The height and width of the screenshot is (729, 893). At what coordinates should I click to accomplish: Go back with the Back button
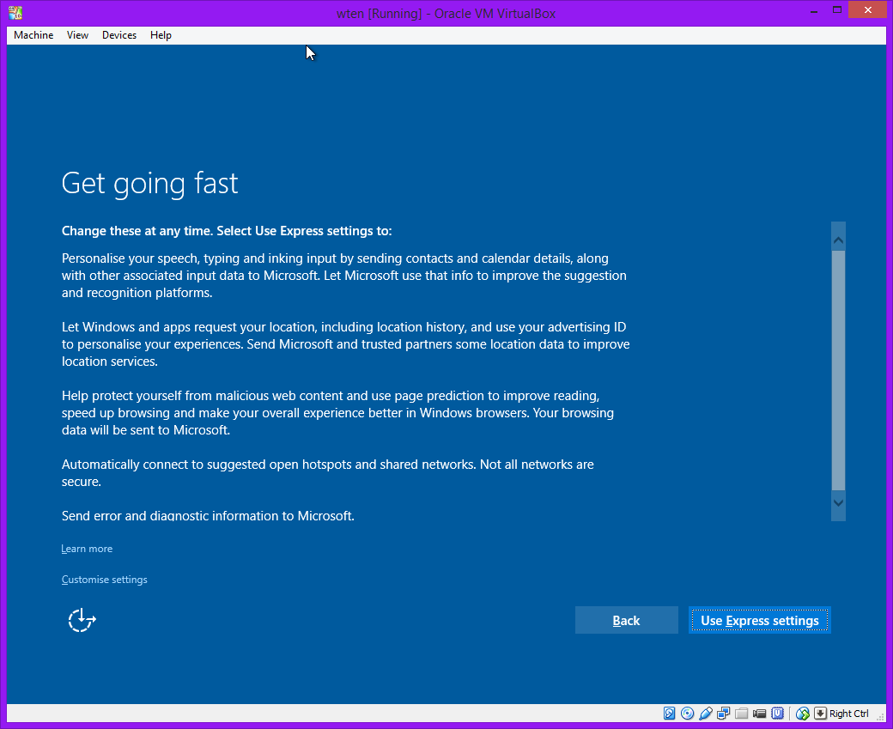(x=626, y=621)
